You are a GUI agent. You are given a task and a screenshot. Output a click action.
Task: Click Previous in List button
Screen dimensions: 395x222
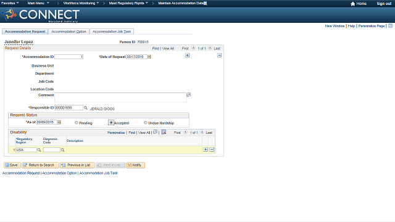point(77,165)
